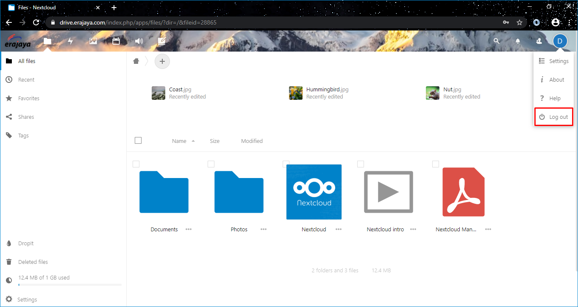578x307 pixels.
Task: Open more actions for Photos
Action: point(264,229)
